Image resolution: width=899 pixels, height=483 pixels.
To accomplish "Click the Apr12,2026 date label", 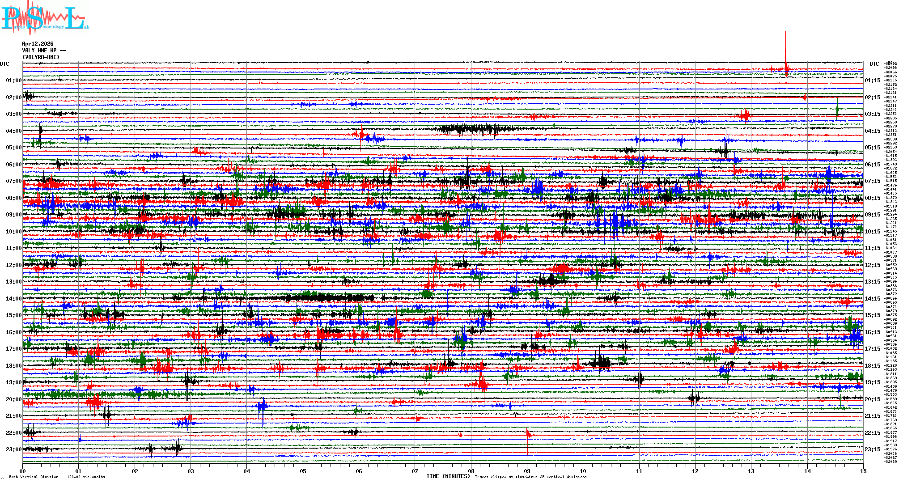I will (x=38, y=44).
